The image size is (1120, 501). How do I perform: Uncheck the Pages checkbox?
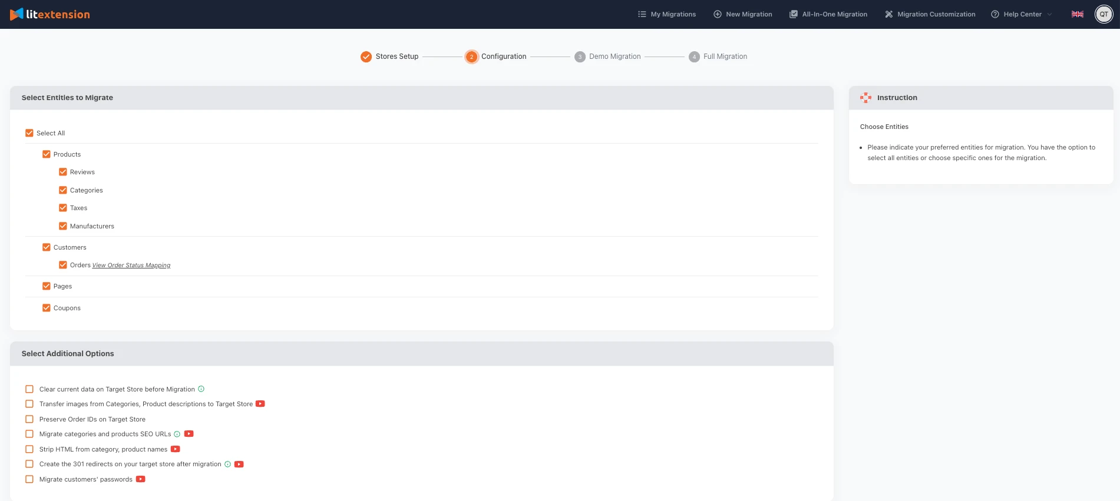[46, 286]
